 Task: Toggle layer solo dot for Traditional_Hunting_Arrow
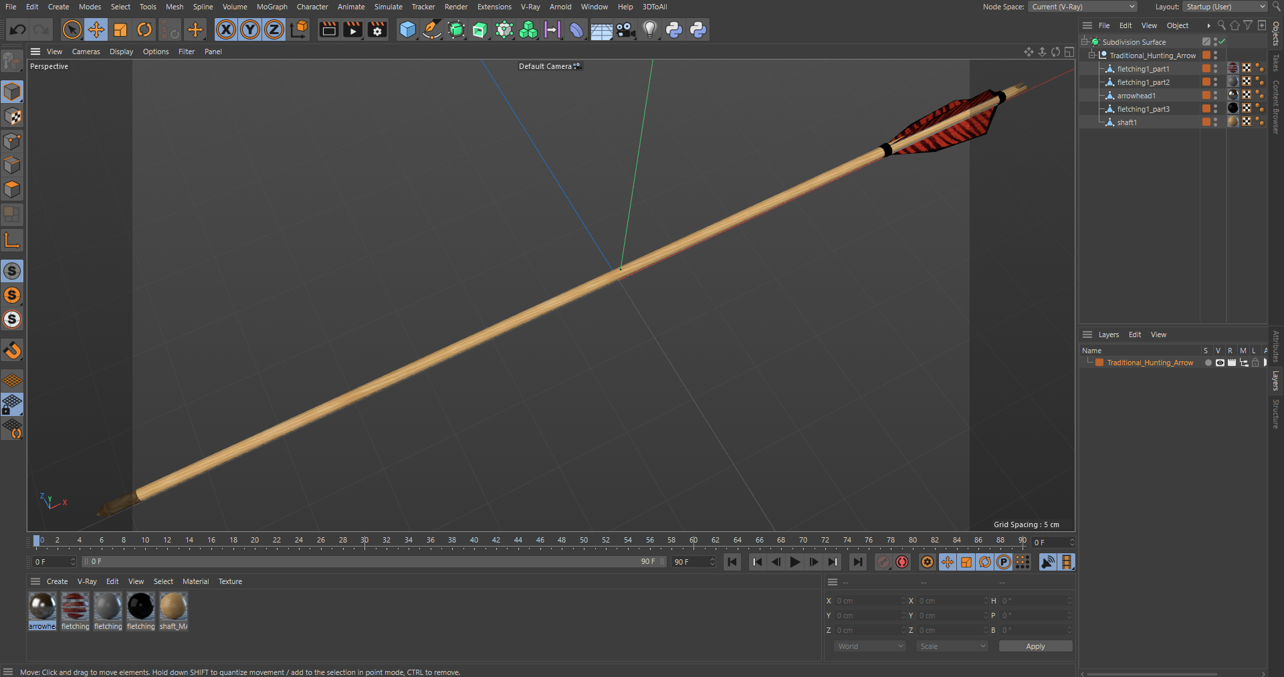point(1208,363)
